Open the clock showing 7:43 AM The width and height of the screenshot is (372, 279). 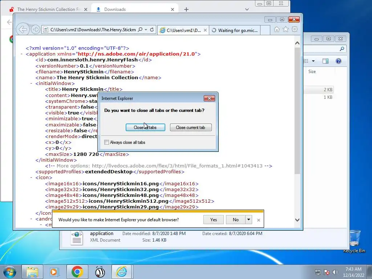(x=353, y=272)
